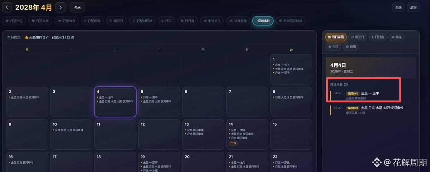Open the 相位 tab in side panel

[x=333, y=47]
